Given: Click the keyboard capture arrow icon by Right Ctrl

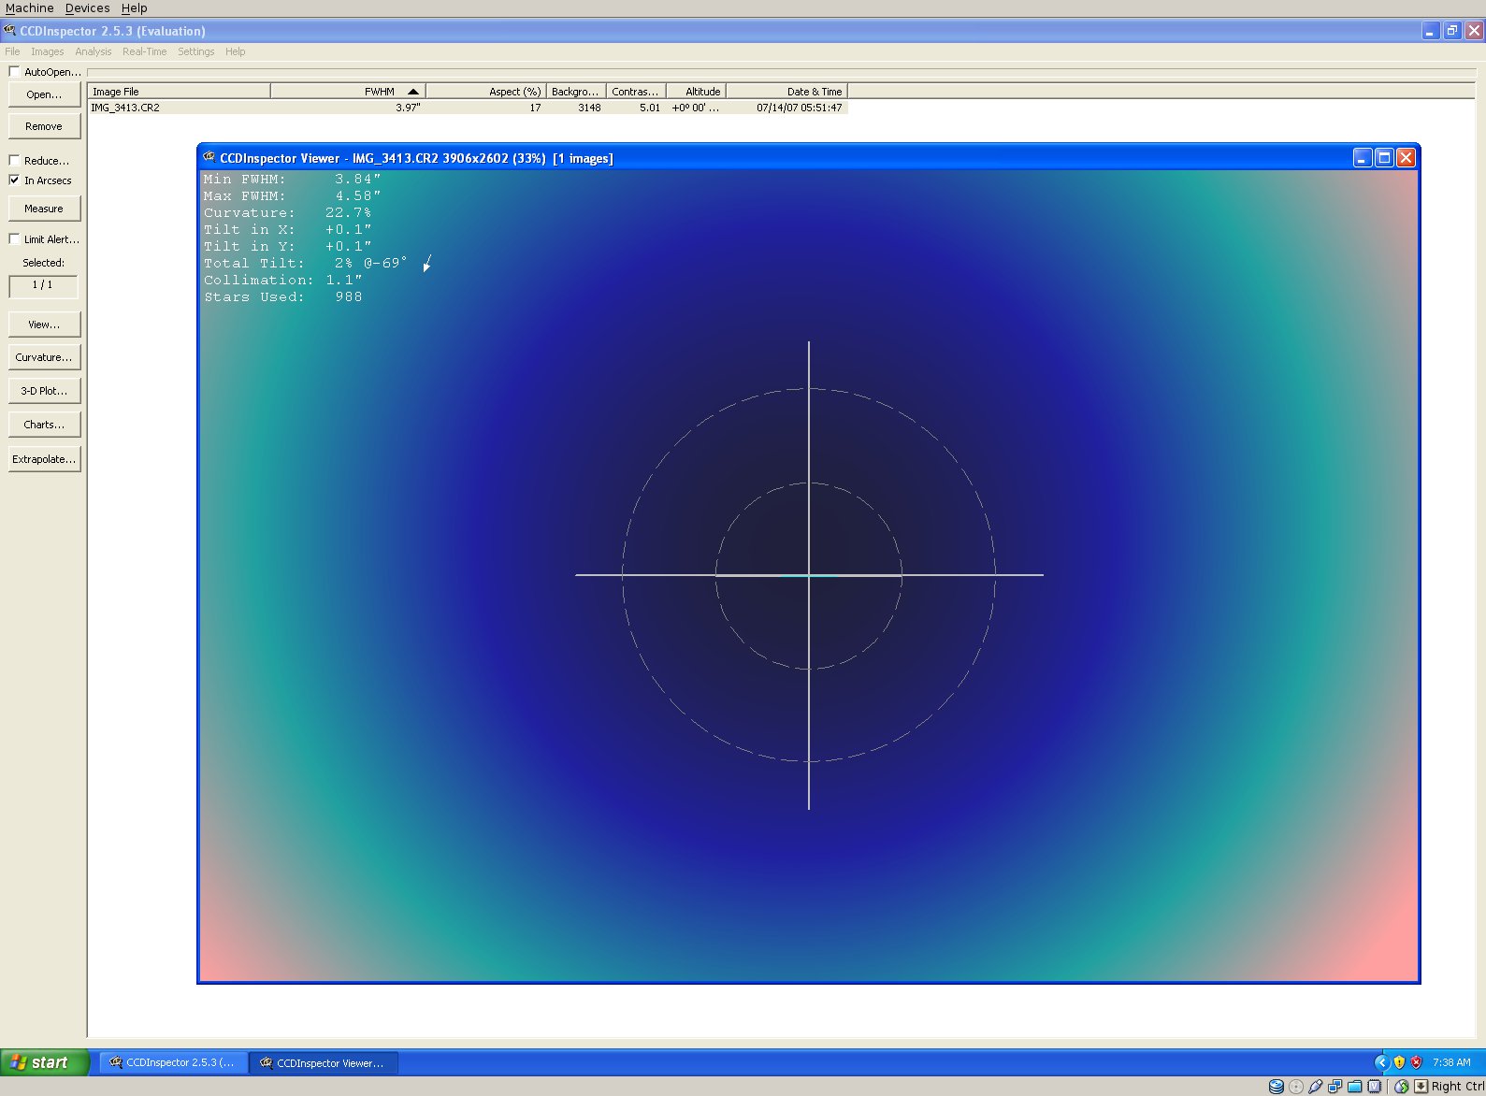Looking at the screenshot, I should (x=1421, y=1086).
